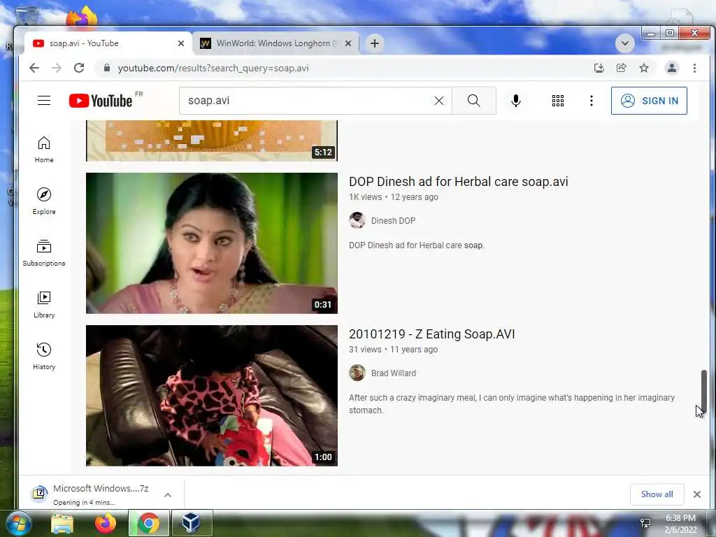Image resolution: width=716 pixels, height=537 pixels.
Task: Play the Z Eating Soap video thumbnail
Action: pos(212,396)
